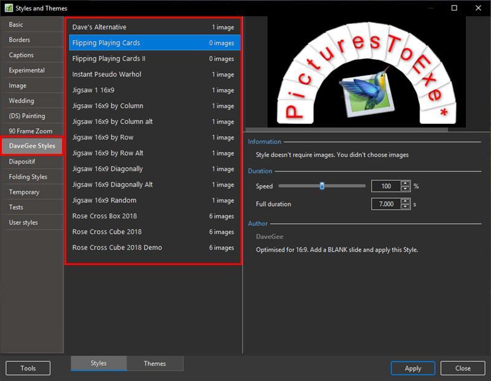This screenshot has height=381, width=491.
Task: Select the Dave's Alternative style
Action: coord(155,27)
